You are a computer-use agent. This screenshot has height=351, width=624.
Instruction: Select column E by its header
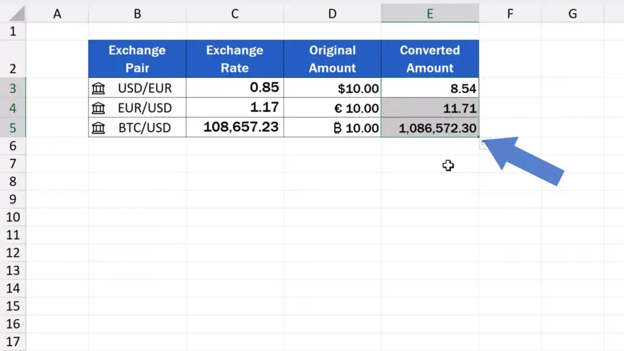coord(430,13)
